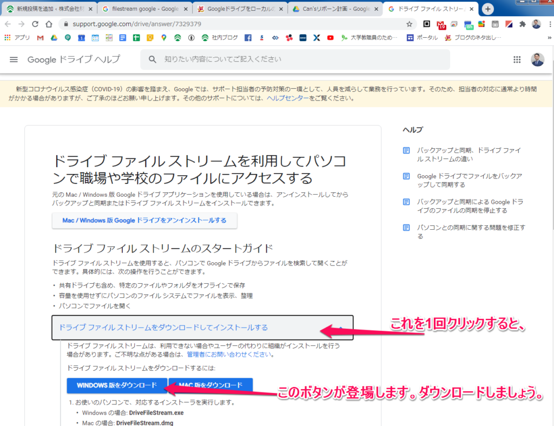Click the MAC 版をダウンロード button
Viewport: 554px width, 426px height.
pyautogui.click(x=210, y=385)
